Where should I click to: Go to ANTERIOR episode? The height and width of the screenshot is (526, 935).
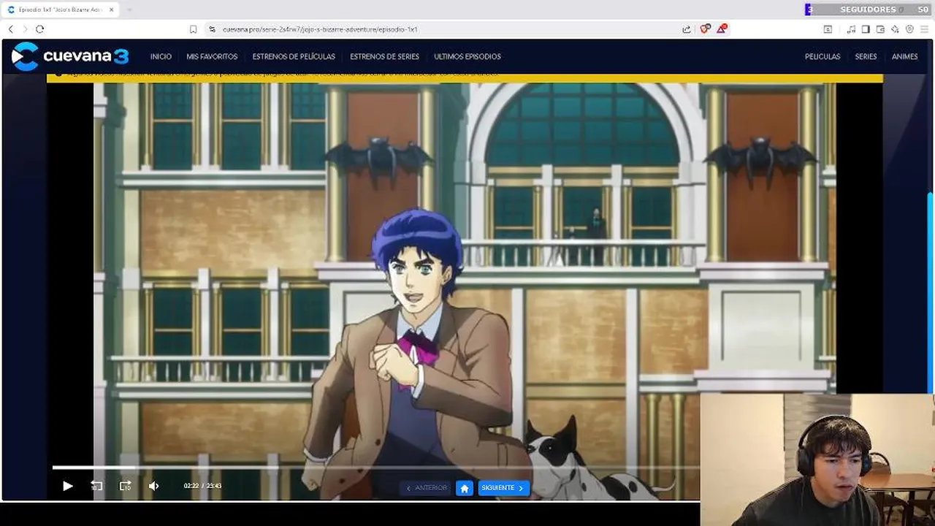(427, 488)
